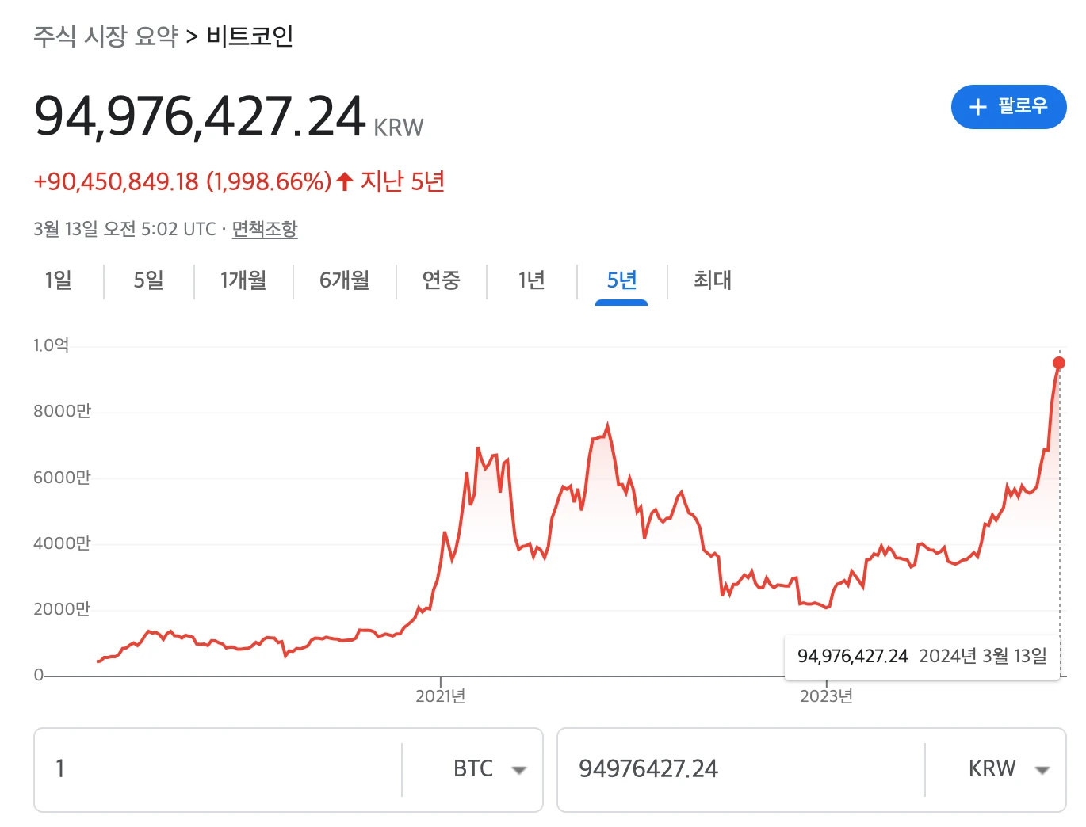Click the BTC amount input field

click(x=218, y=769)
